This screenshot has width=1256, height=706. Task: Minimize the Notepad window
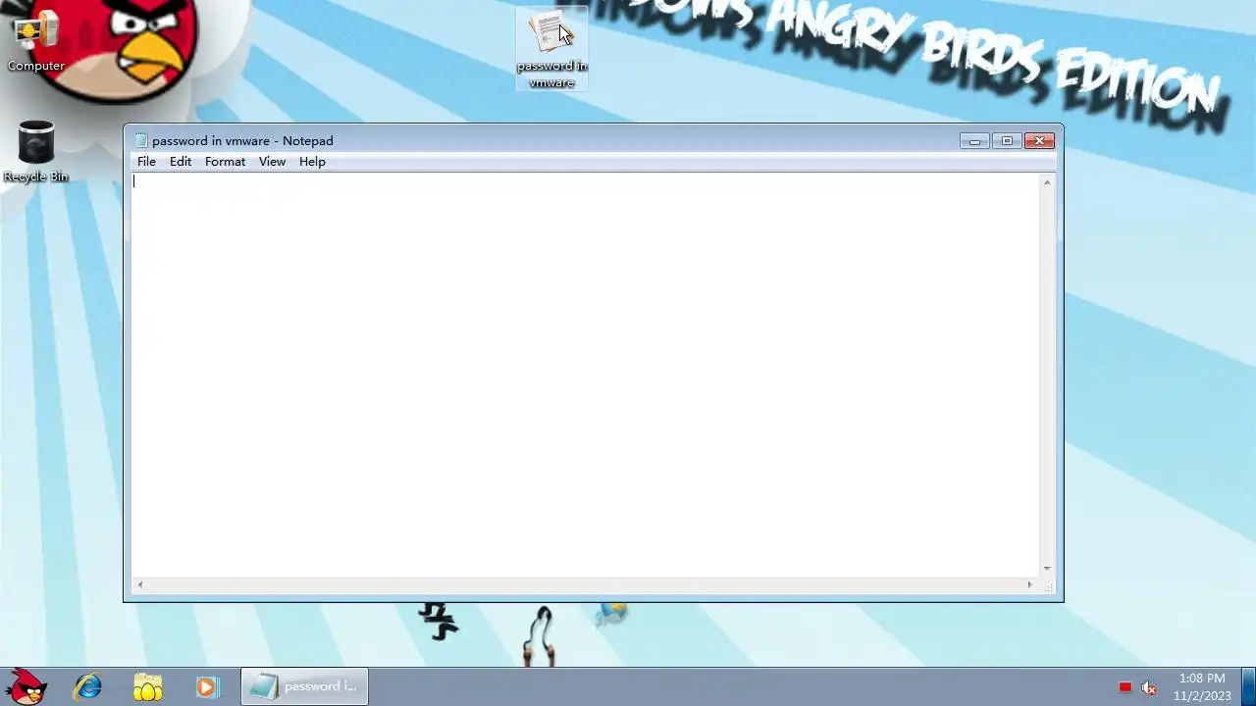[x=974, y=141]
